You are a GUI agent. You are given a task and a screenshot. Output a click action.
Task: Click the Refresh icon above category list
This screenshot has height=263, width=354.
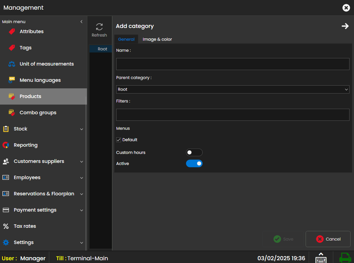point(99,27)
